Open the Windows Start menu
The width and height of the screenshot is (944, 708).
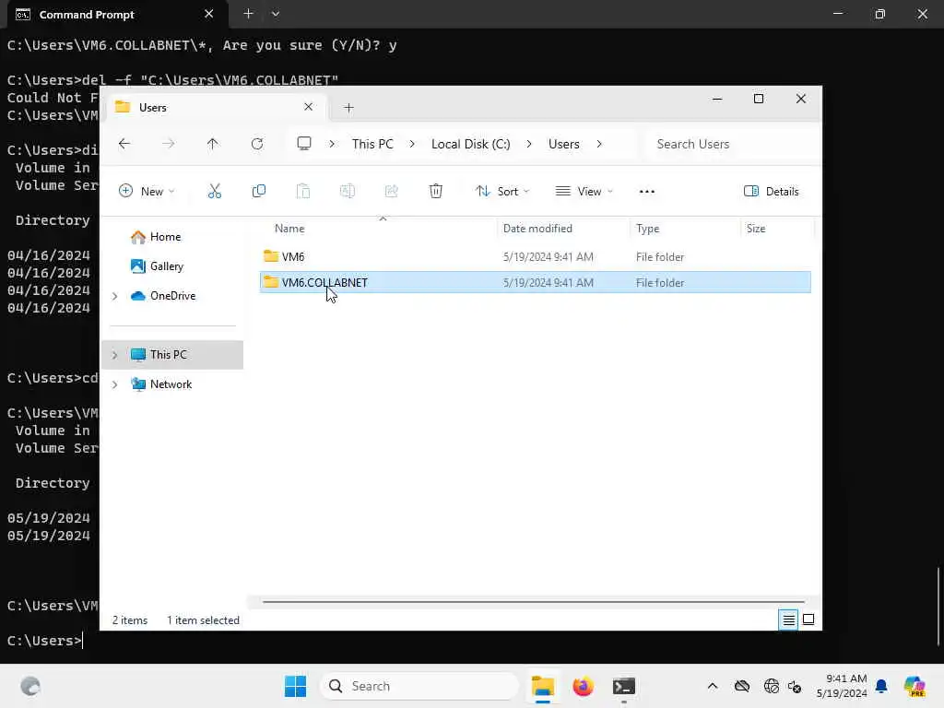pyautogui.click(x=295, y=686)
